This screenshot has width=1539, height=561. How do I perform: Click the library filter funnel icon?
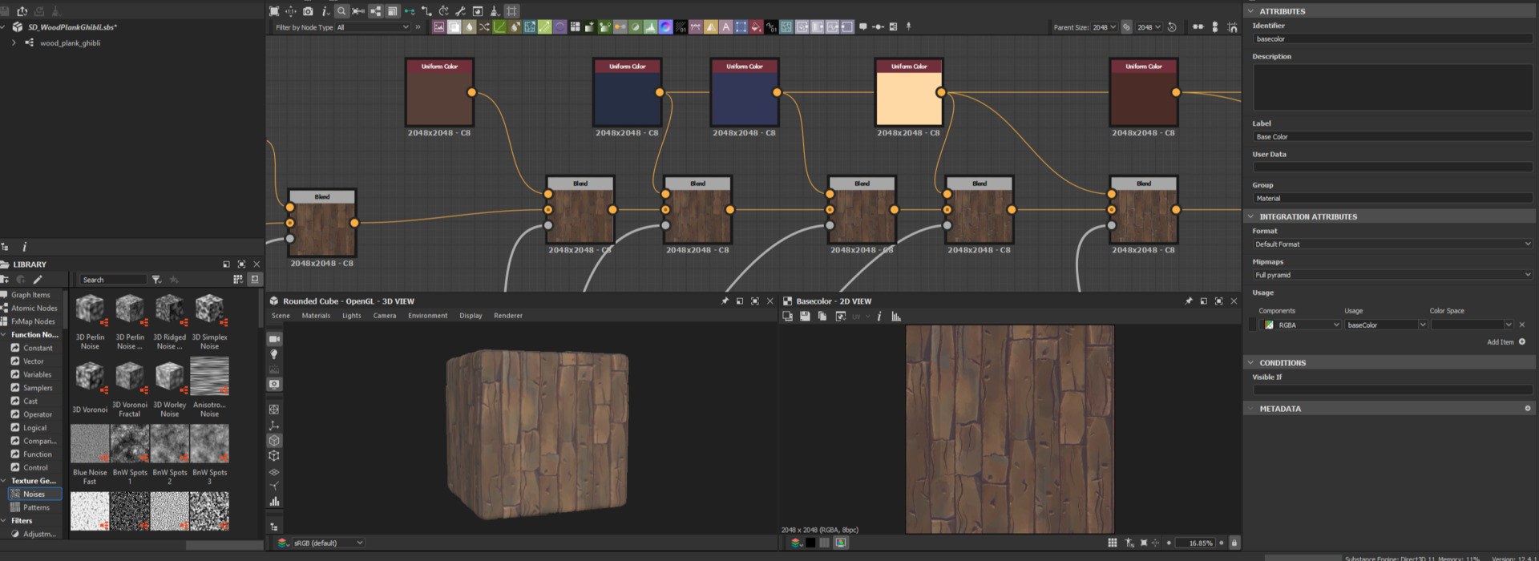coord(156,280)
